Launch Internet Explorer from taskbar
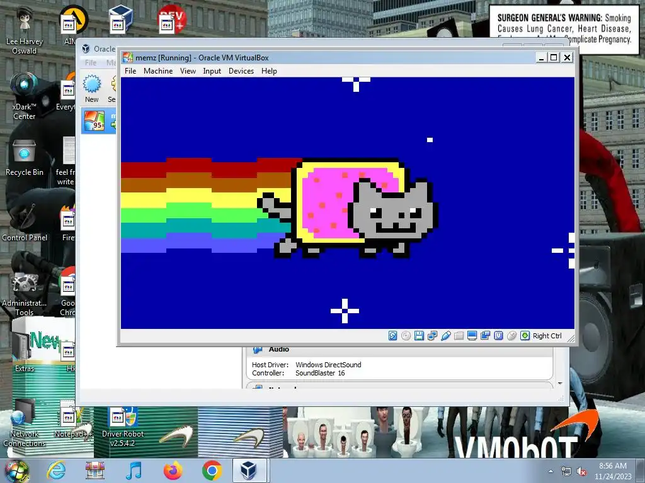Viewport: 645px width, 483px height. point(56,470)
